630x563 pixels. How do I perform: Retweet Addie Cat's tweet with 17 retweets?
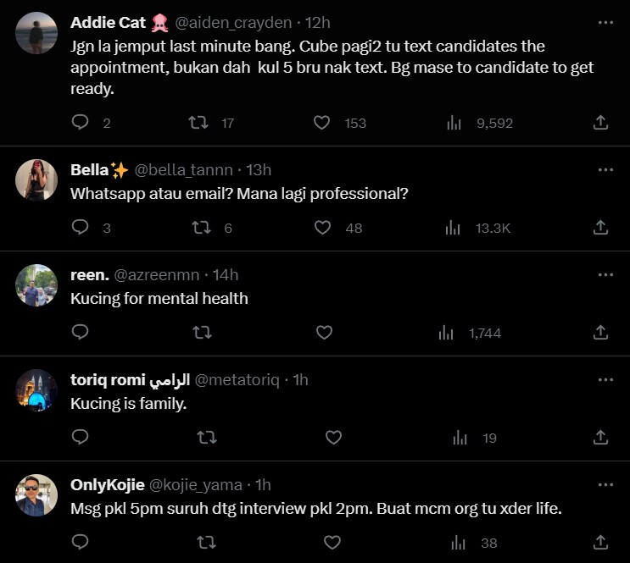coord(198,123)
